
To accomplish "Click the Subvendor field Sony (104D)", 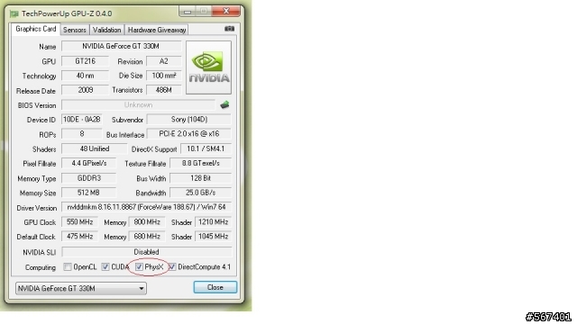I will coord(189,120).
